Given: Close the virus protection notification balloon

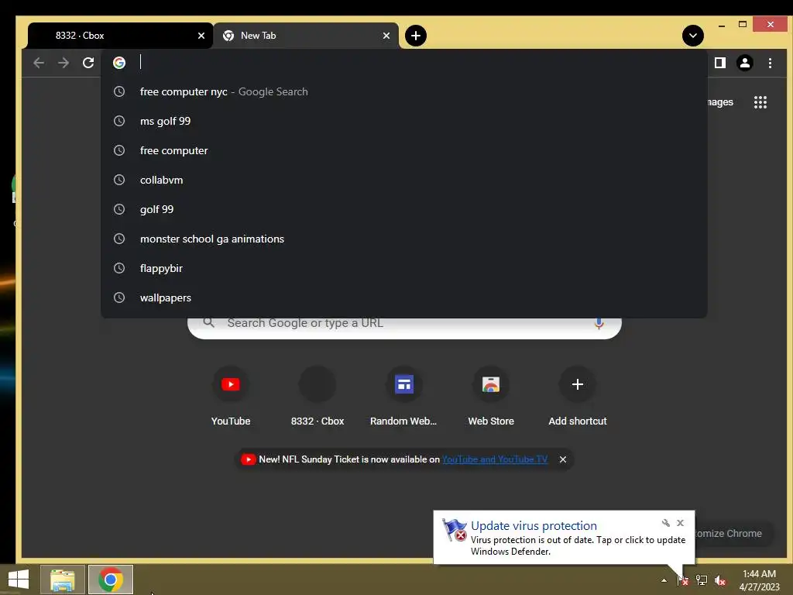Looking at the screenshot, I should coord(680,523).
